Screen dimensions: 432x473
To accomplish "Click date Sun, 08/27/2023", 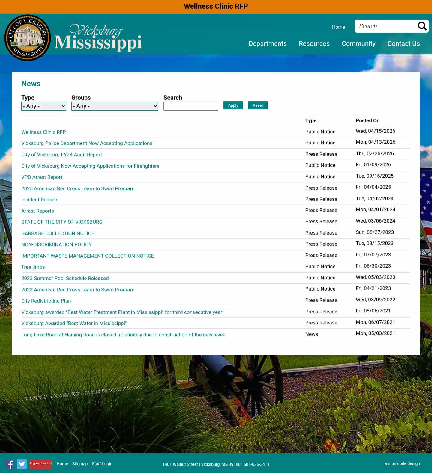I will point(375,232).
